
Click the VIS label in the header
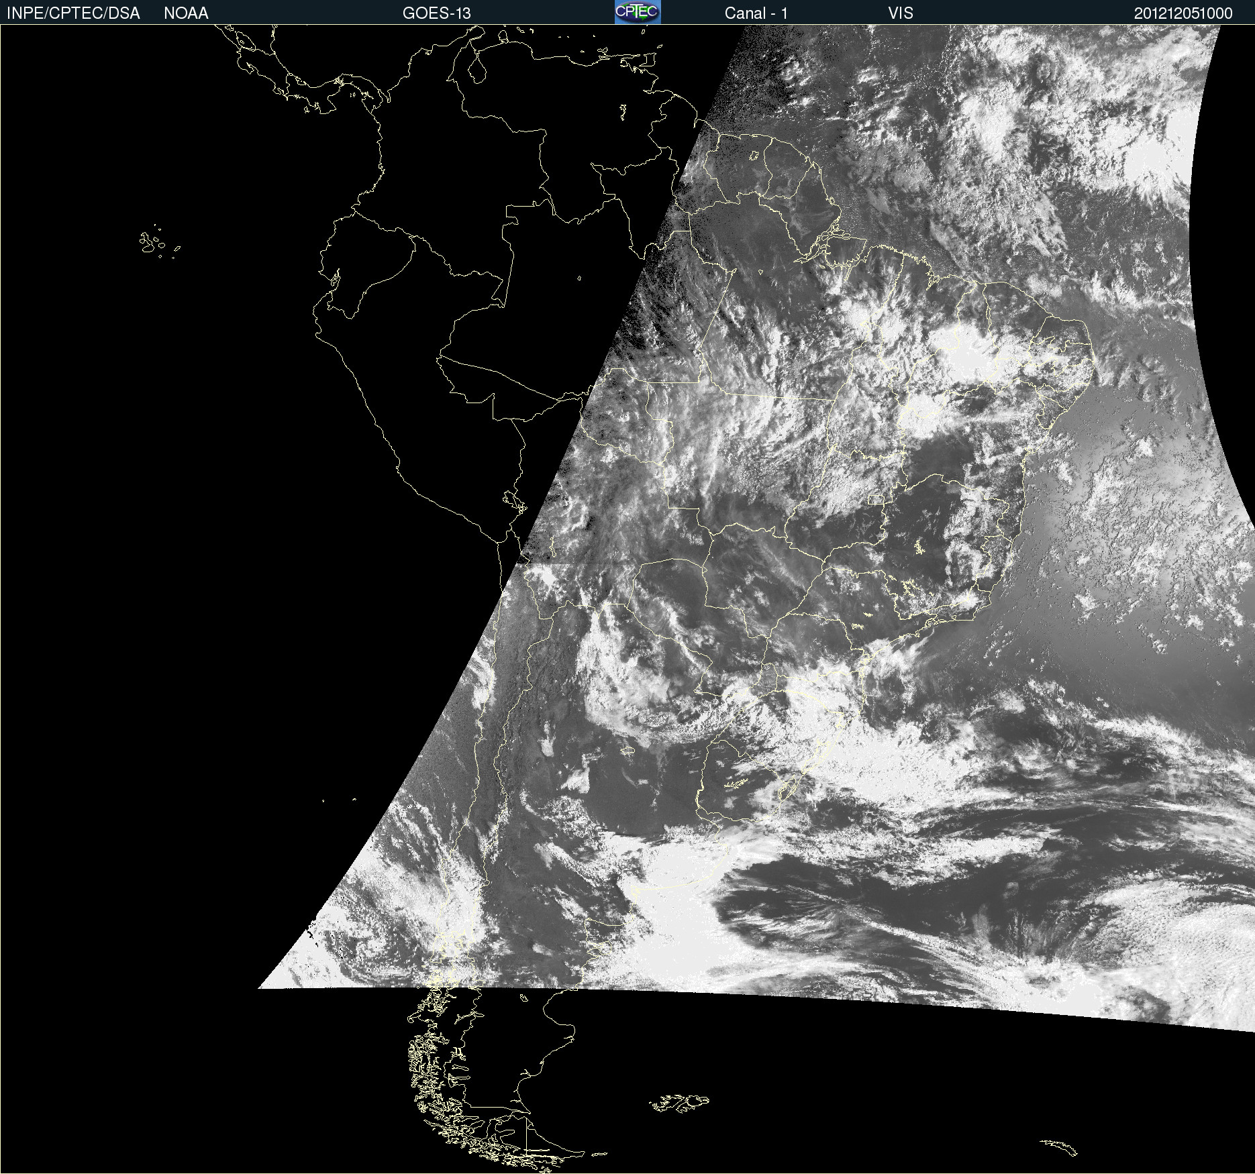[901, 13]
